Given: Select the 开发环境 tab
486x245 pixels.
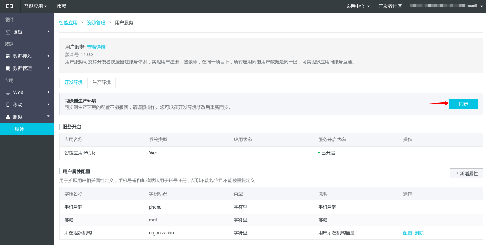Looking at the screenshot, I should point(73,82).
